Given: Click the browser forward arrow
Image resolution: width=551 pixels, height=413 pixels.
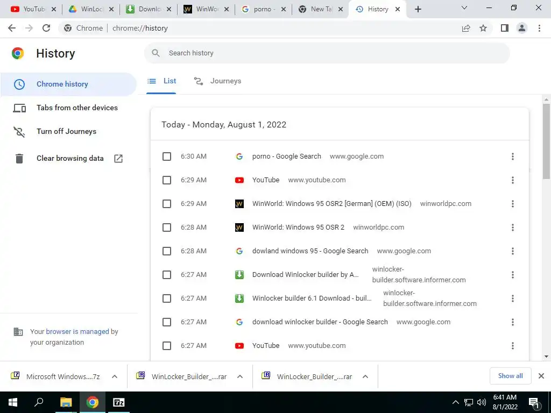Looking at the screenshot, I should [29, 28].
